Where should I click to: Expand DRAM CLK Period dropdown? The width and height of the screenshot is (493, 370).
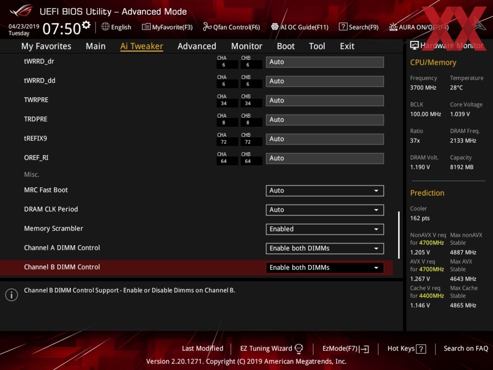coord(325,210)
